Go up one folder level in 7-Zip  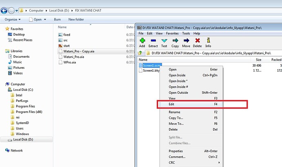tap(140, 53)
